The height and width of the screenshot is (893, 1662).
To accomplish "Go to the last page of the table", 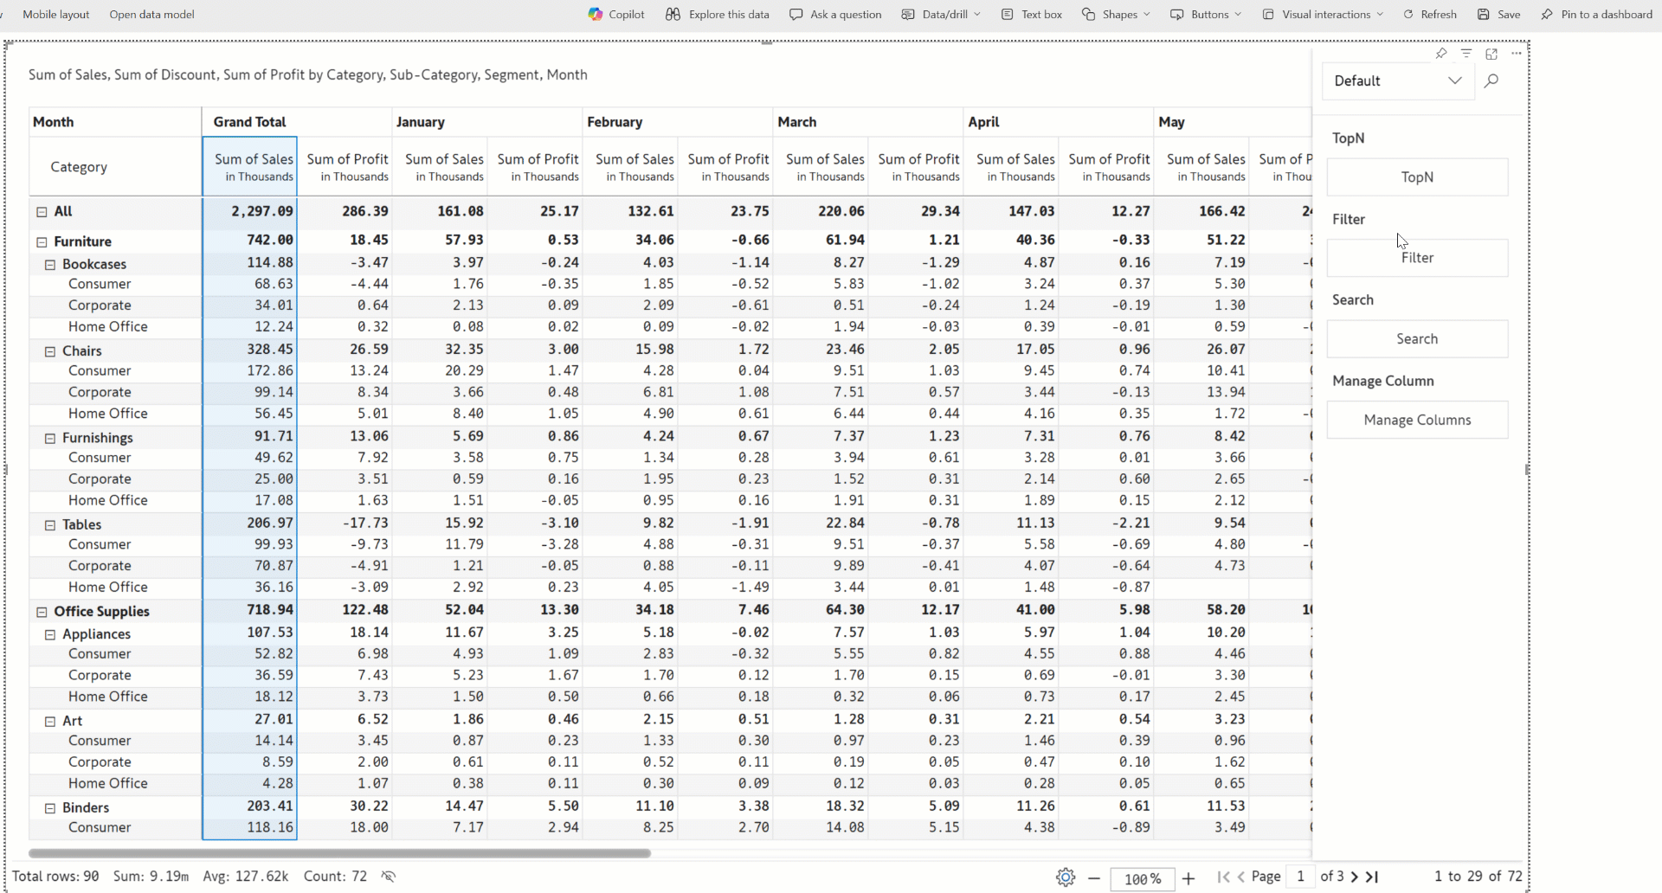I will click(1373, 877).
